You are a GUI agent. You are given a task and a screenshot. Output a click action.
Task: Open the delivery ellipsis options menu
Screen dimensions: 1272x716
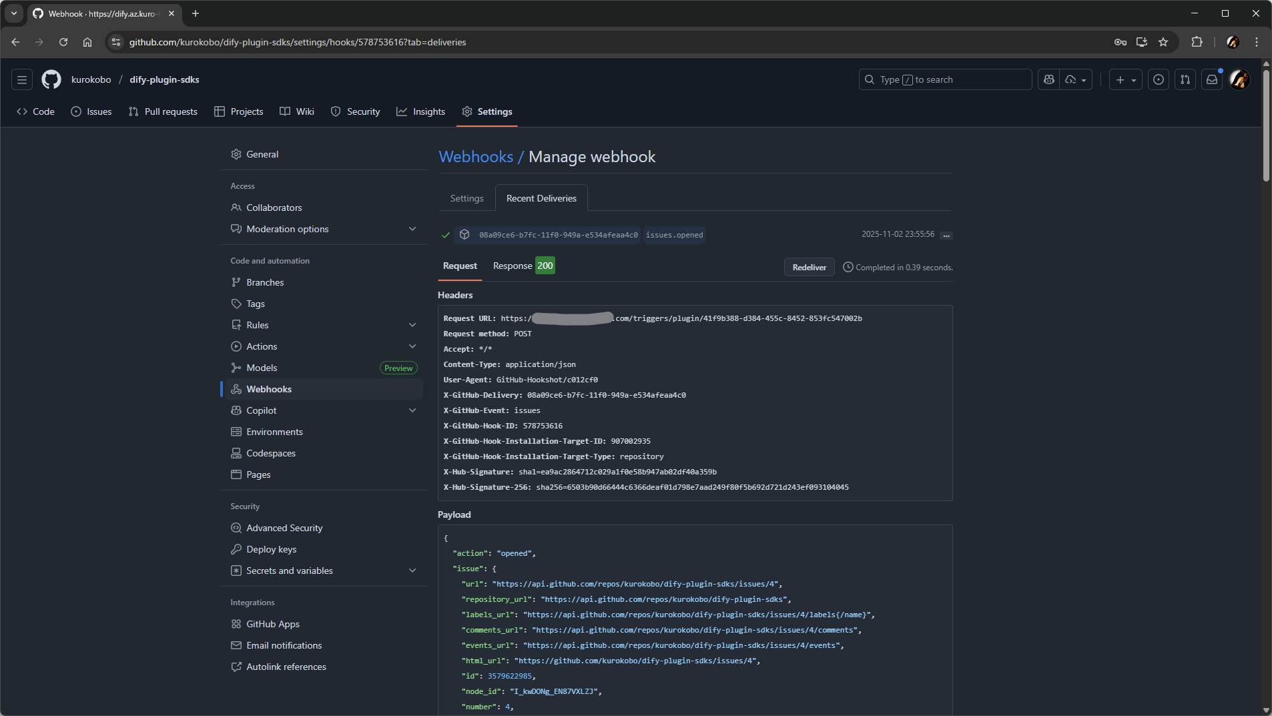pos(946,235)
